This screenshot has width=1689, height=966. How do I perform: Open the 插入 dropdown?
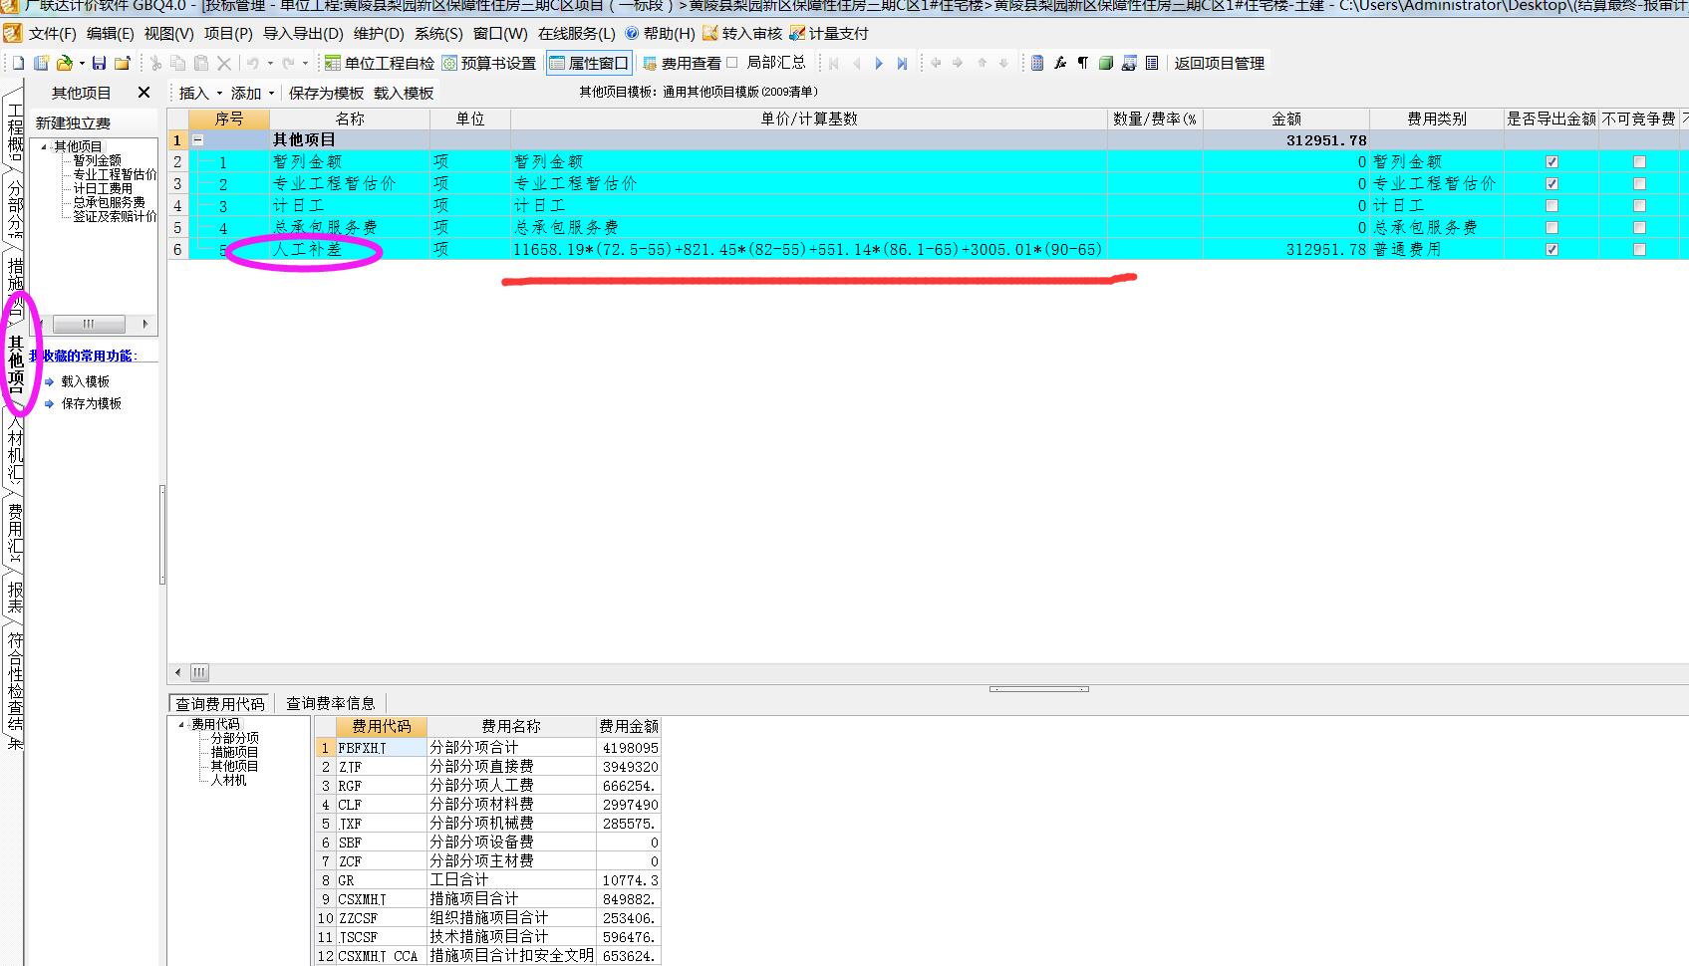(x=200, y=93)
